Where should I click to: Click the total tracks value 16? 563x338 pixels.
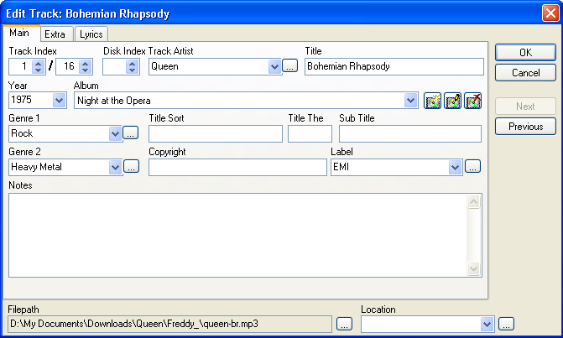69,66
